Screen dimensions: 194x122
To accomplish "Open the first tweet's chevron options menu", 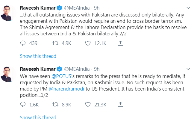I will (x=188, y=8).
